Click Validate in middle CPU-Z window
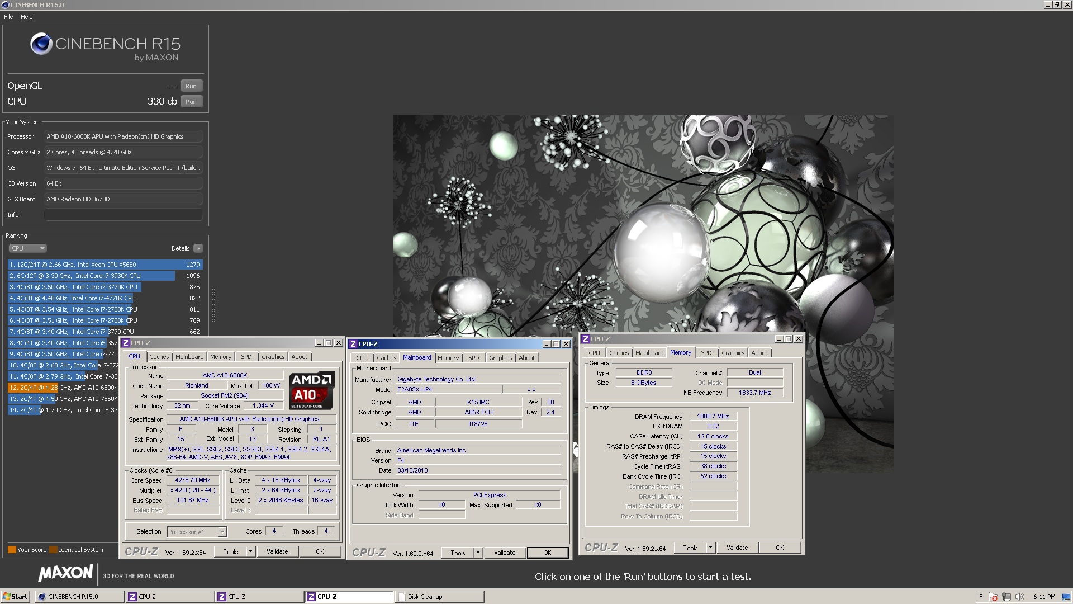Image resolution: width=1073 pixels, height=604 pixels. 505,553
